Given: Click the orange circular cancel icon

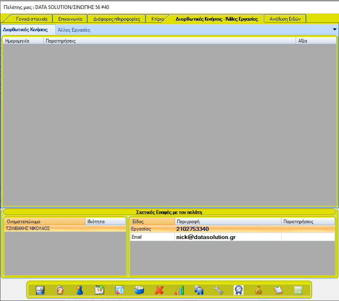Looking at the screenshot, I should 60,290.
